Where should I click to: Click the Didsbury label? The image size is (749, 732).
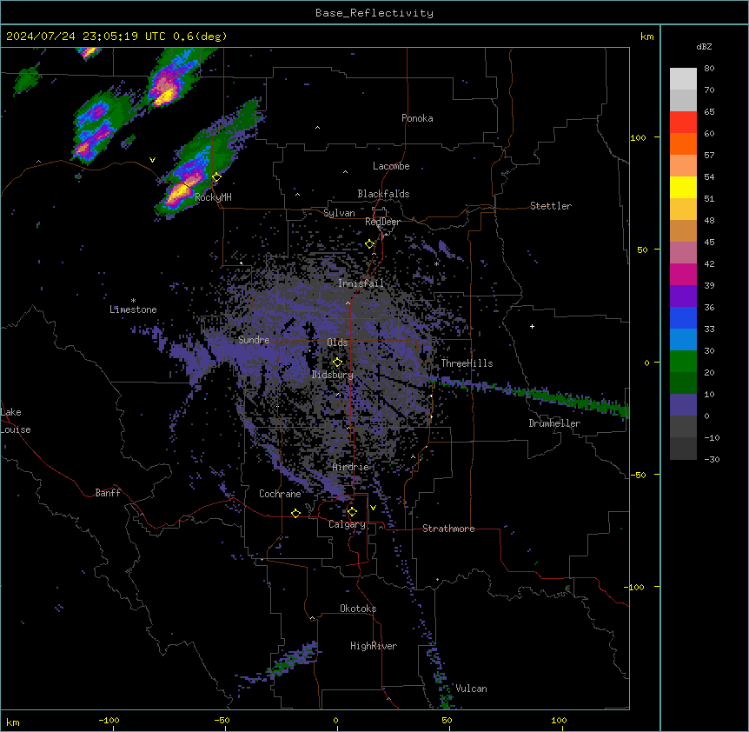coord(333,375)
